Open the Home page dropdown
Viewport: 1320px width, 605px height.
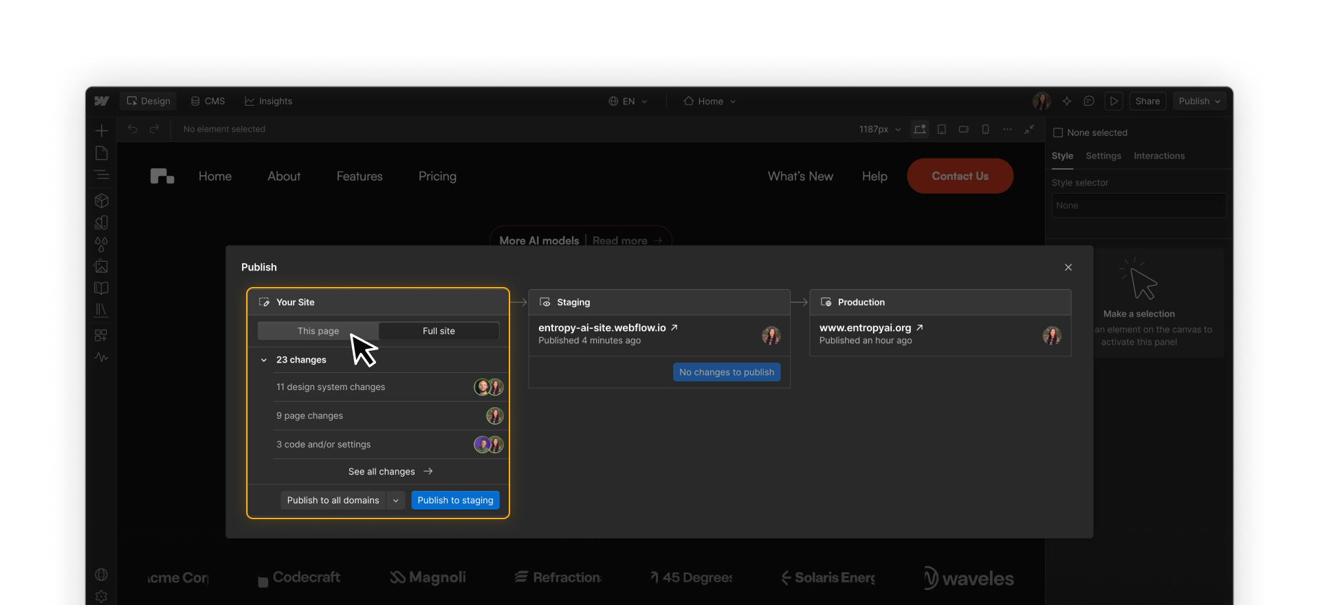(710, 101)
